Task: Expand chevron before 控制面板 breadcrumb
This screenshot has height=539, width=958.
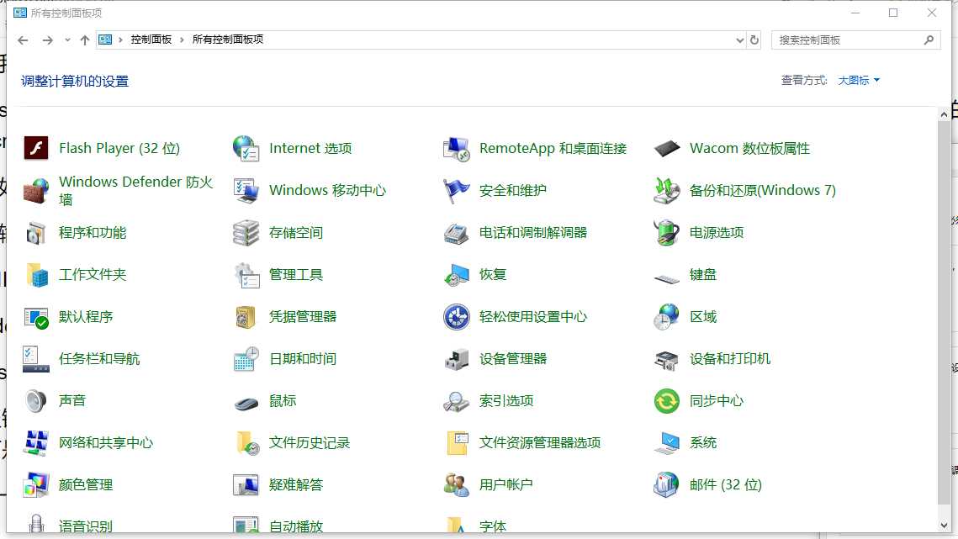Action: coord(121,40)
